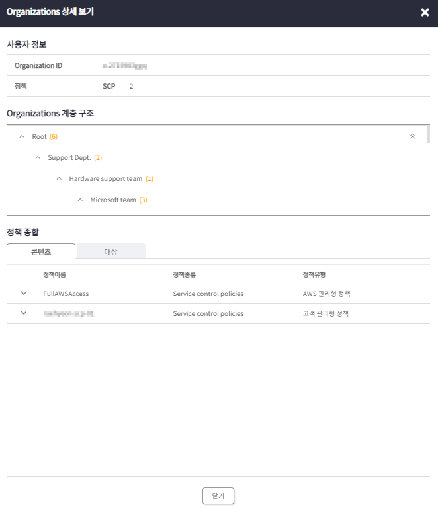
Task: Select the 콘텐츠 tab
Action: pyautogui.click(x=41, y=251)
